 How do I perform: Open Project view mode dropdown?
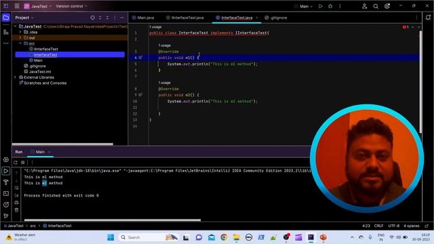[x=24, y=18]
